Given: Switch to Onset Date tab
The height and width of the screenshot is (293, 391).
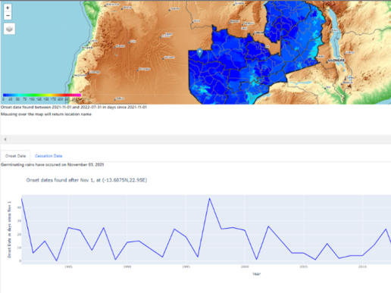Looking at the screenshot, I should pyautogui.click(x=15, y=156).
